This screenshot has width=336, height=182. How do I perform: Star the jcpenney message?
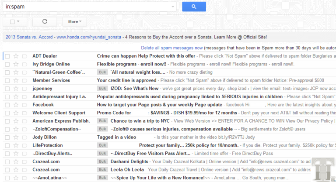(16, 89)
